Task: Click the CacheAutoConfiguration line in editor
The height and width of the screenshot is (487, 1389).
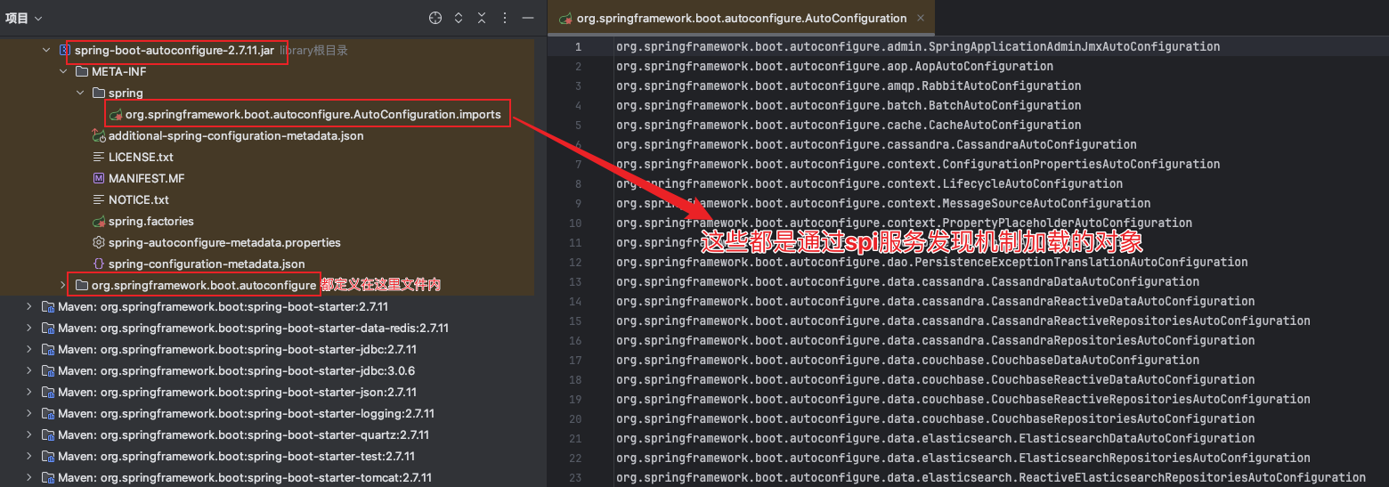Action: pos(849,125)
